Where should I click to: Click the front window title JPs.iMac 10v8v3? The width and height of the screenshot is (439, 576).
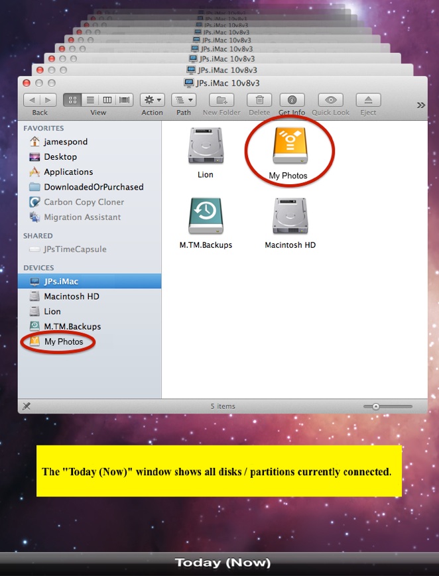click(228, 84)
